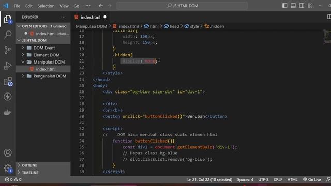Select the index.html editor tab
331x186 pixels.
[91, 17]
